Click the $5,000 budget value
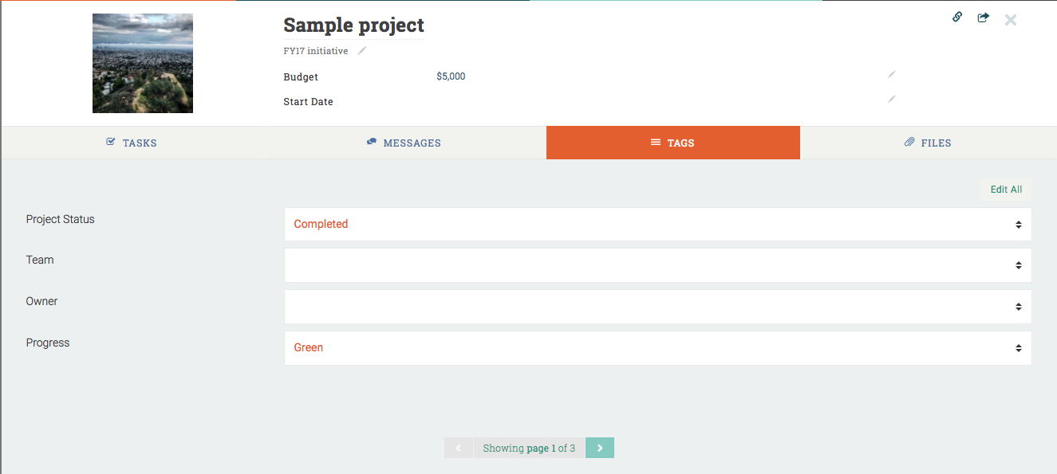This screenshot has width=1057, height=474. (451, 77)
